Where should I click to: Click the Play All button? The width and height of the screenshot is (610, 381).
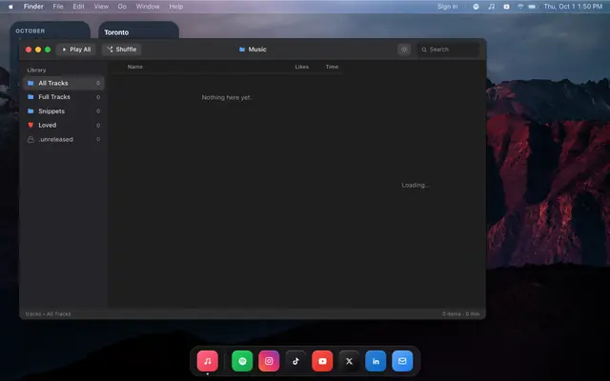(x=76, y=50)
